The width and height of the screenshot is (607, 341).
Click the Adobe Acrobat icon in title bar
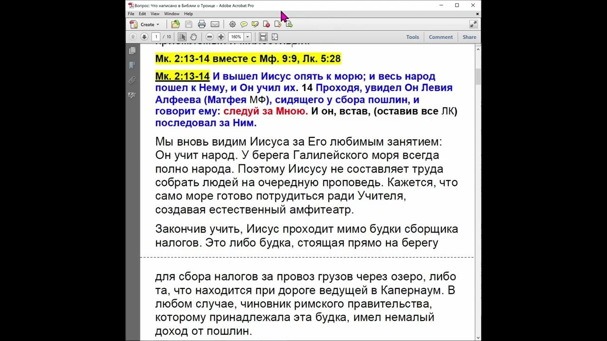coord(131,5)
